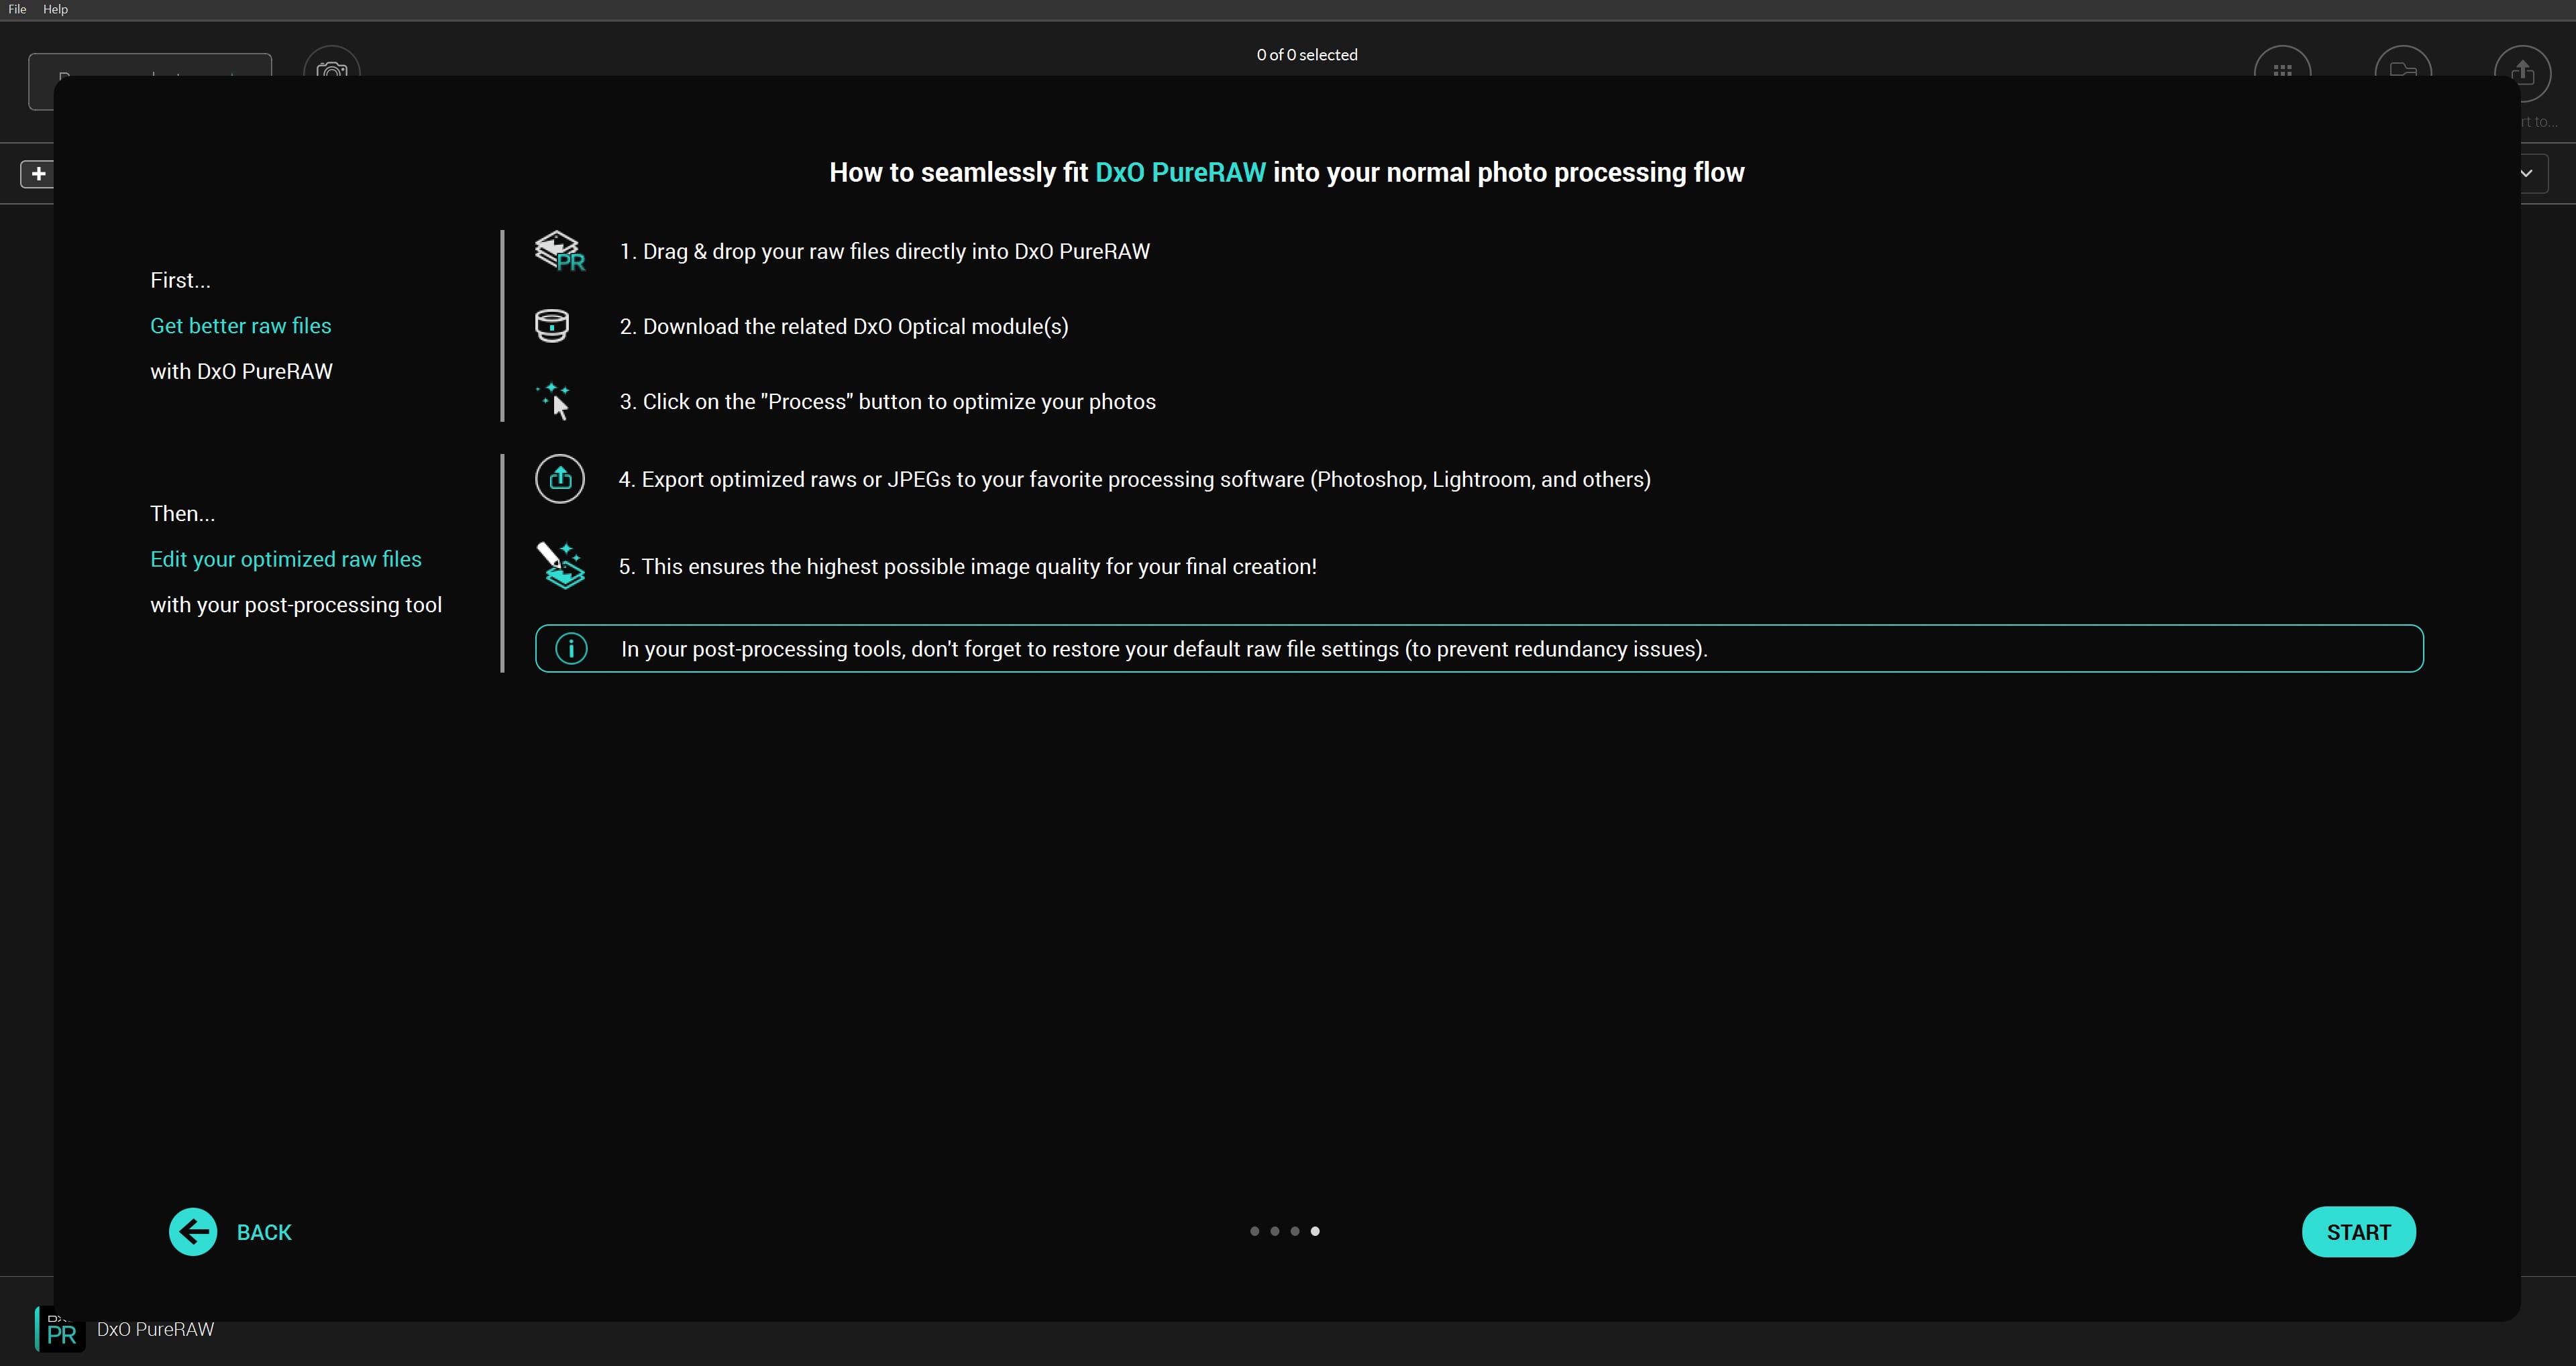Click the info icon in the tip box
This screenshot has height=1366, width=2576.
coord(571,649)
